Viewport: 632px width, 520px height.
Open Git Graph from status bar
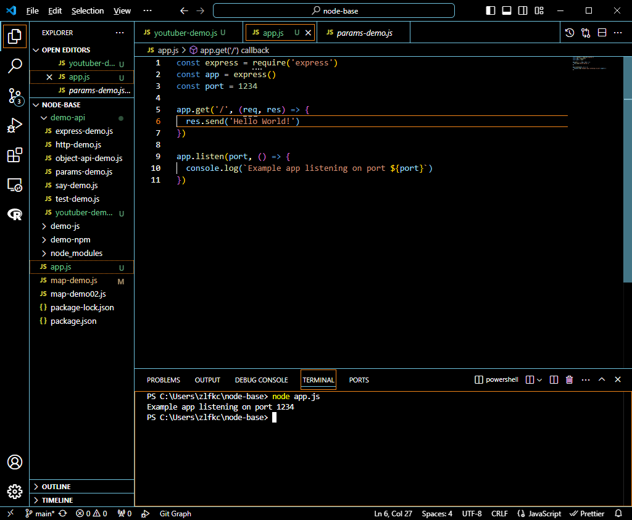(x=175, y=513)
